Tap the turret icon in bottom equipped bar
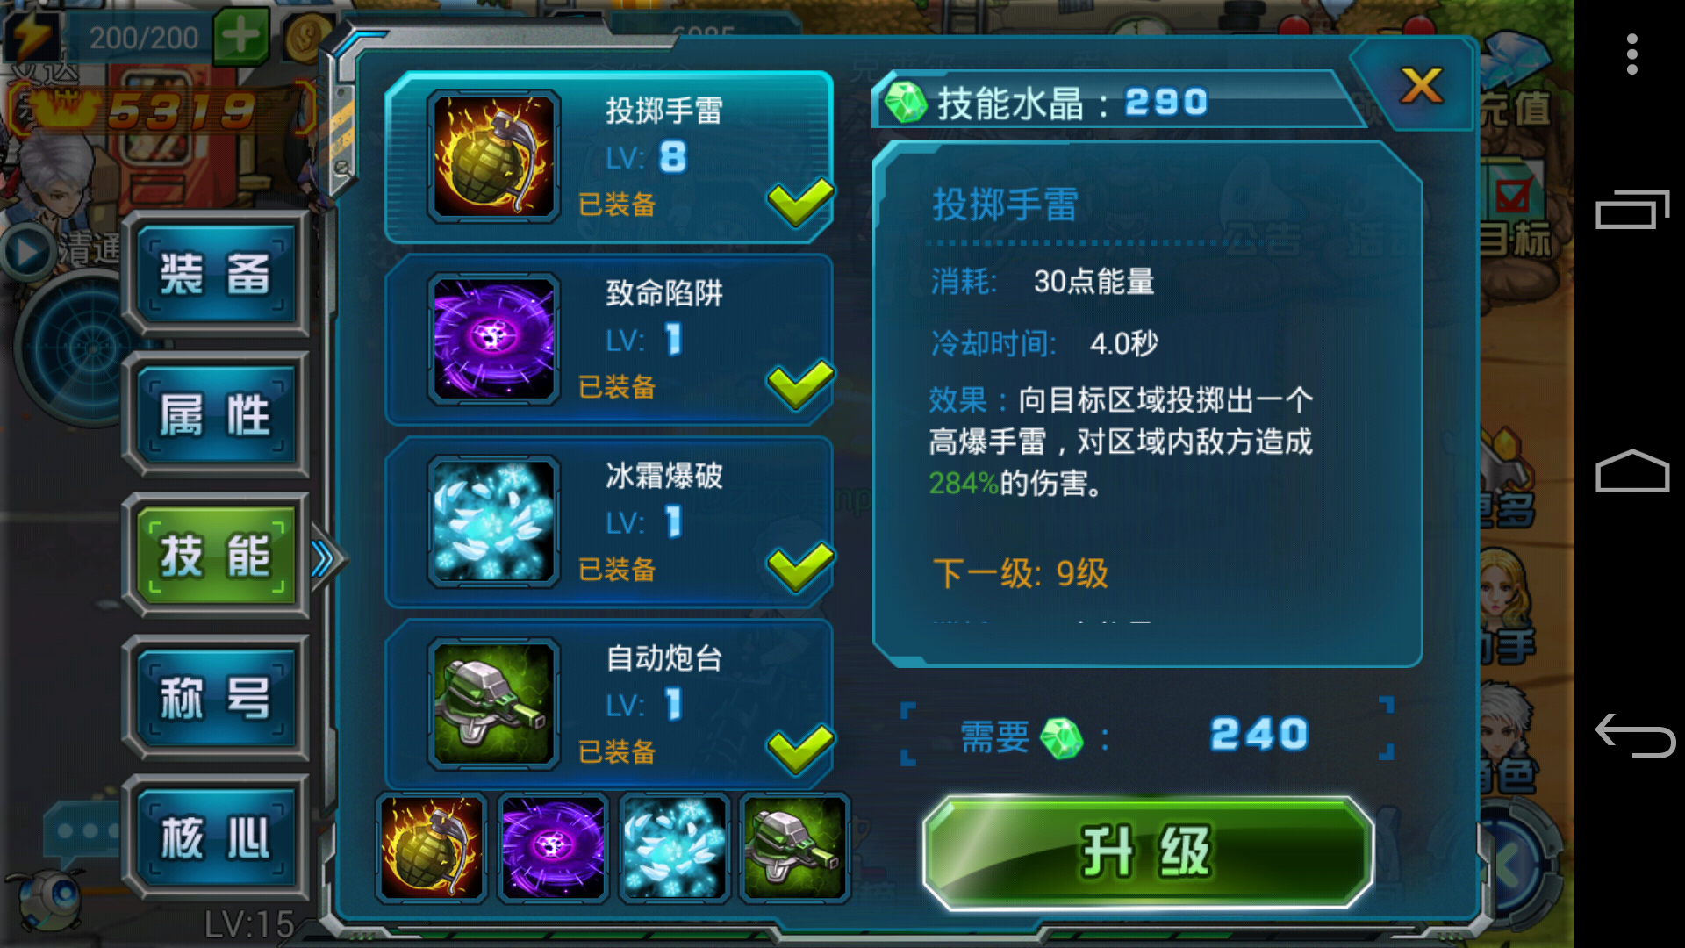This screenshot has width=1685, height=948. pyautogui.click(x=794, y=848)
